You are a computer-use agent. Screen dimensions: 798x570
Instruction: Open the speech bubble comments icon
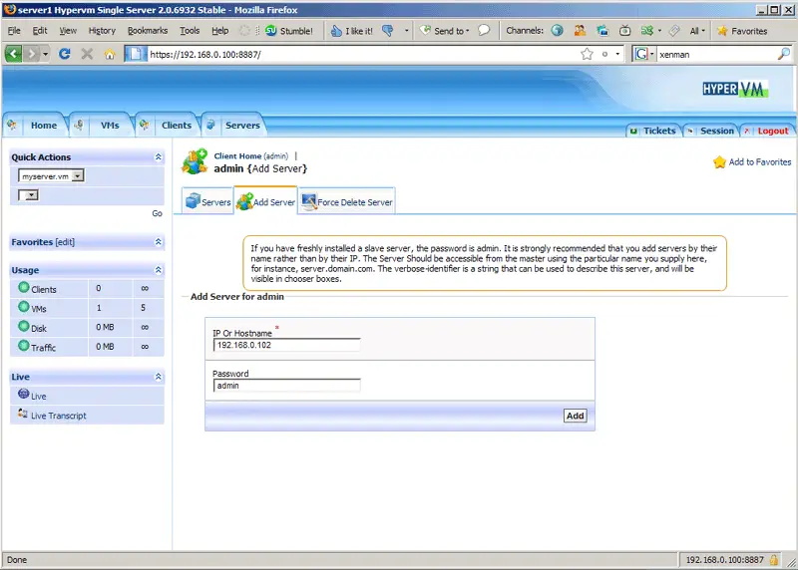coord(484,31)
